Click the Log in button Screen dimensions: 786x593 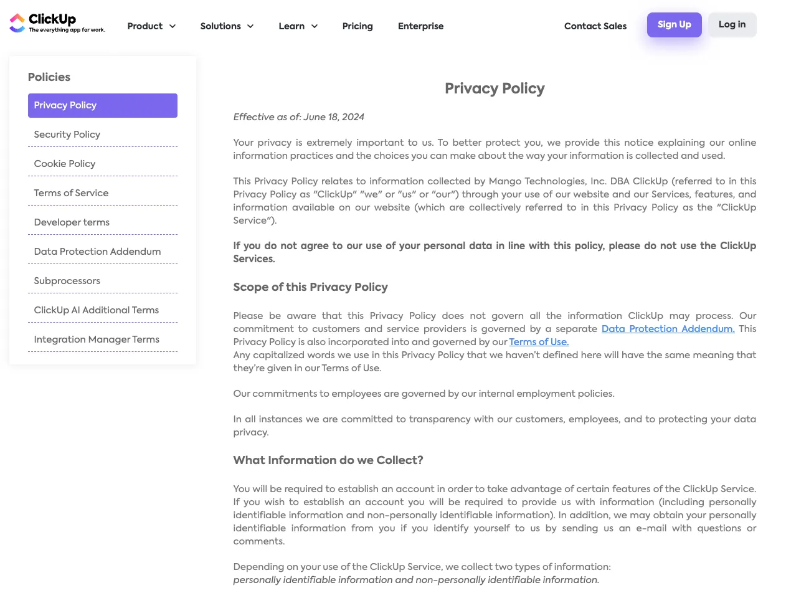732,25
